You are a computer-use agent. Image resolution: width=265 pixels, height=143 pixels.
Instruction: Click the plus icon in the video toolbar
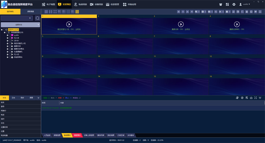179,12
